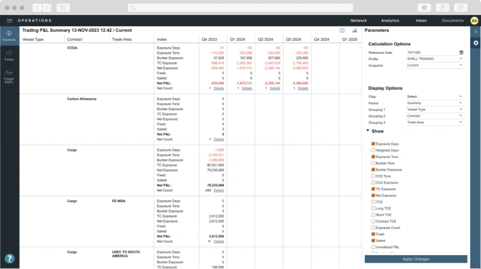Open the Documents menu
The height and width of the screenshot is (269, 481).
[x=453, y=21]
